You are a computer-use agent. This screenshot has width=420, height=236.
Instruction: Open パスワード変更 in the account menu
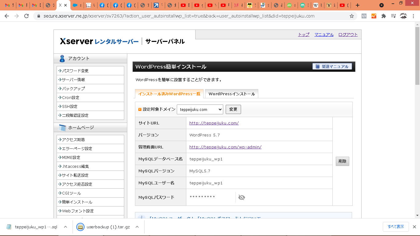click(x=90, y=71)
